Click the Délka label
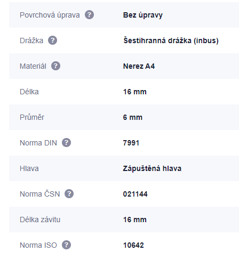Screen dimensions: 247x260 coord(29,92)
